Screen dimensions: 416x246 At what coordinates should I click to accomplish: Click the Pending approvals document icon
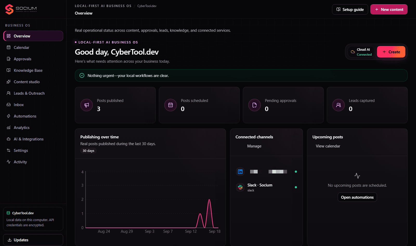point(255,105)
